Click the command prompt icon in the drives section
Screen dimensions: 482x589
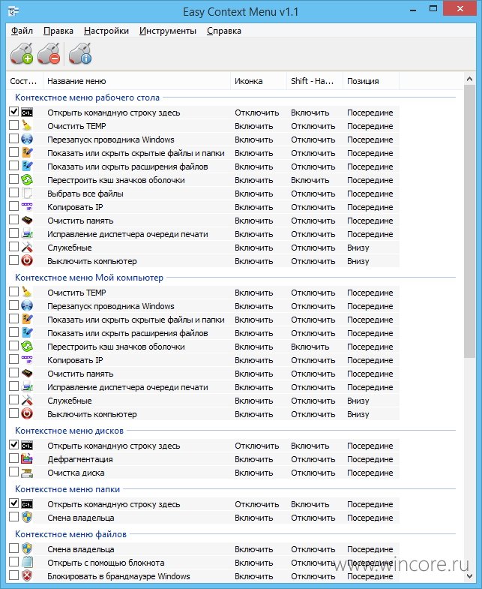(x=27, y=446)
